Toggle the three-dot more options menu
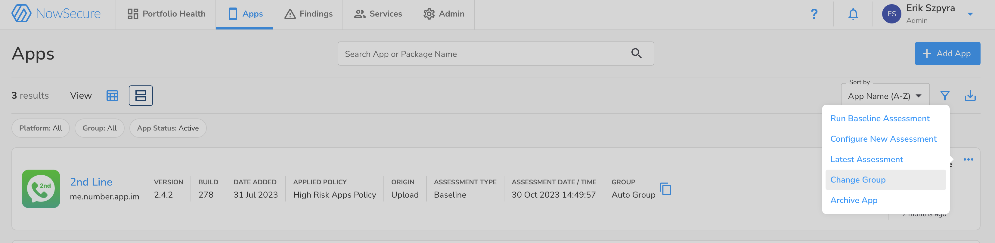Screen dimensions: 995x243 (x=968, y=159)
